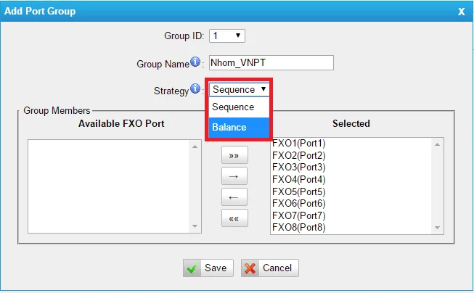The height and width of the screenshot is (293, 474).
Task: Click the left arrow remove button
Action: click(x=234, y=197)
